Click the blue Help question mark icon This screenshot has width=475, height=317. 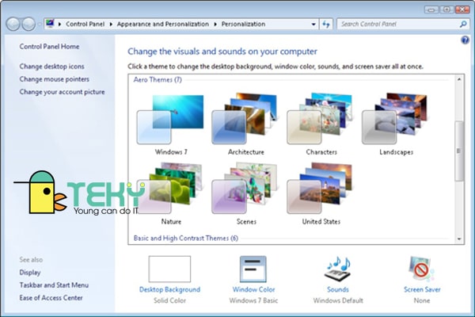[x=465, y=40]
